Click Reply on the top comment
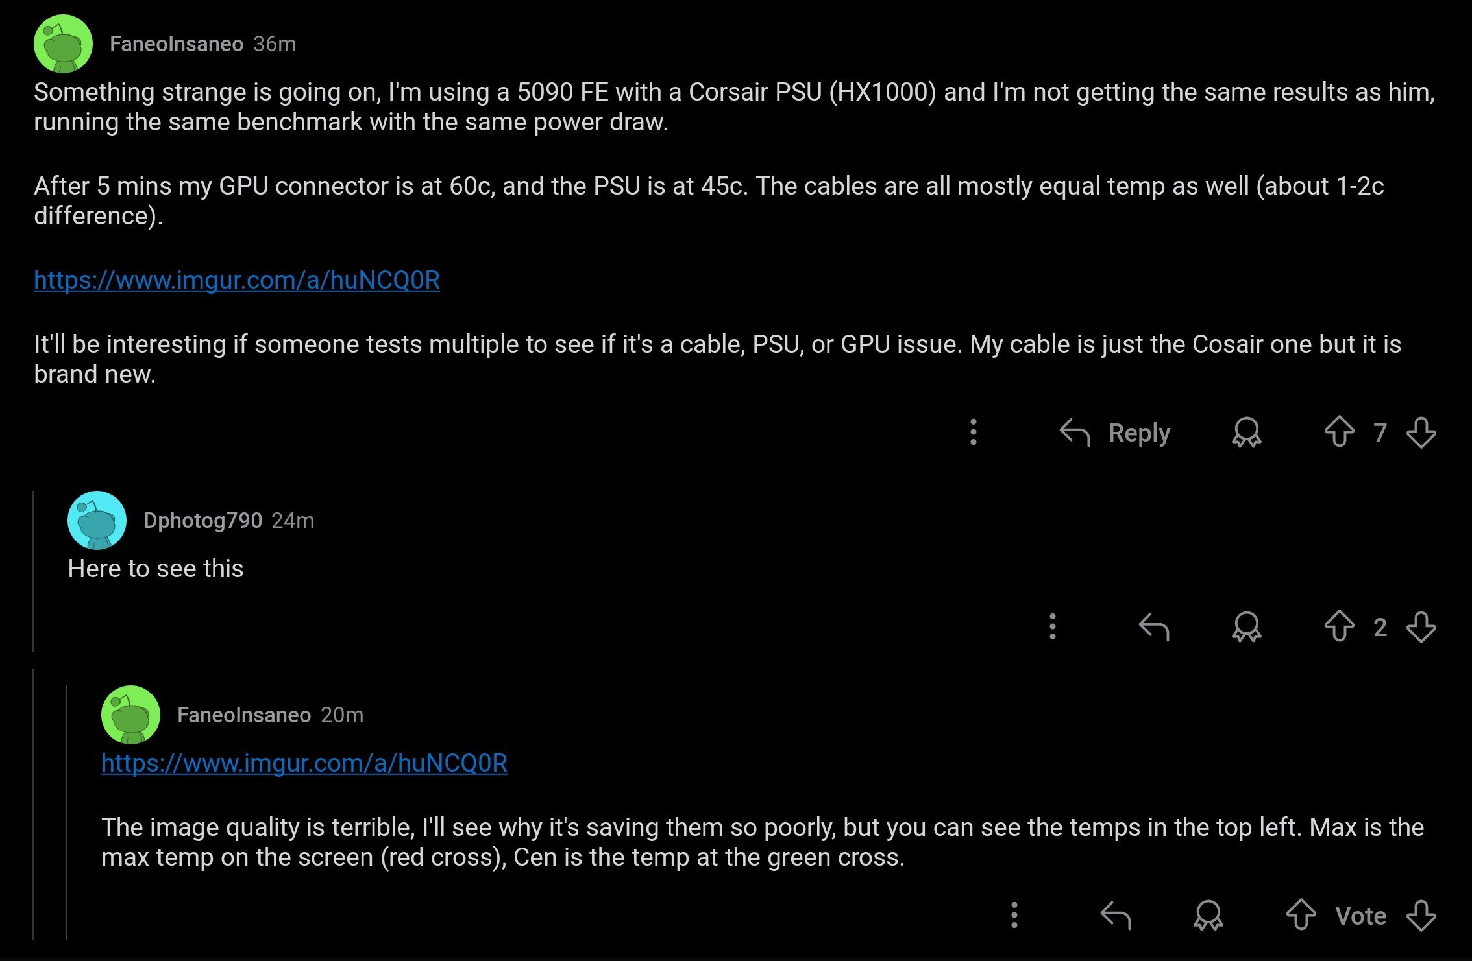1472x961 pixels. (1114, 433)
